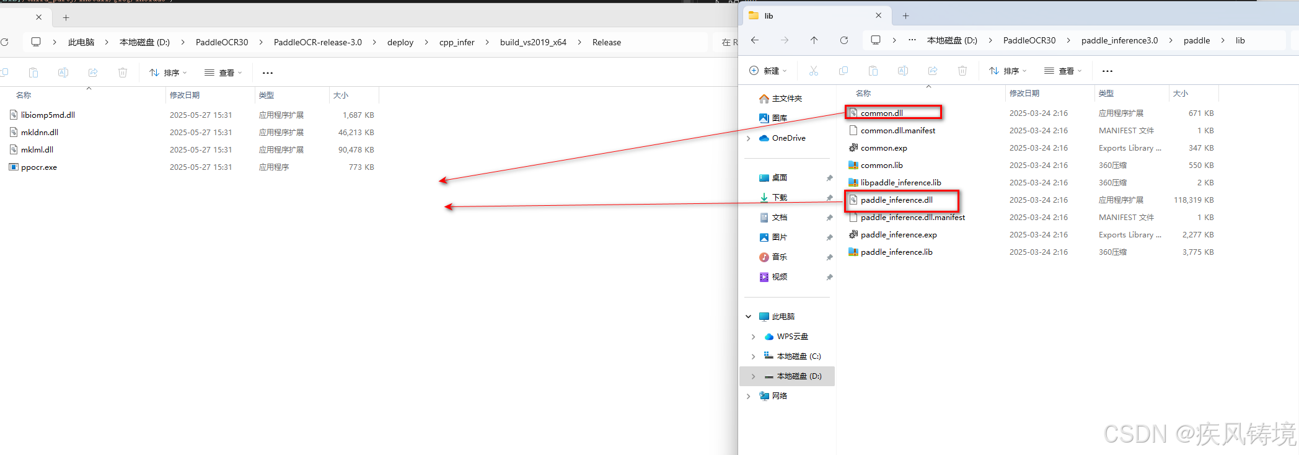The height and width of the screenshot is (455, 1299).
Task: Click the share icon in Release window toolbar
Action: [x=93, y=73]
